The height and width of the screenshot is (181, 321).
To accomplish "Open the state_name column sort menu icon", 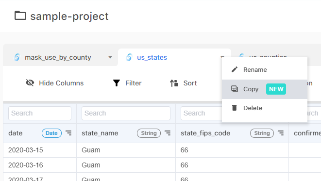I will pyautogui.click(x=168, y=133).
